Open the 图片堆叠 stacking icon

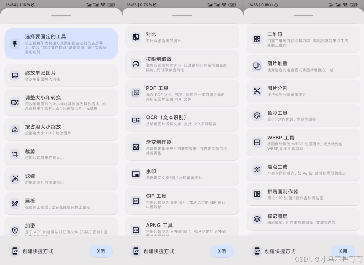[x=257, y=66]
